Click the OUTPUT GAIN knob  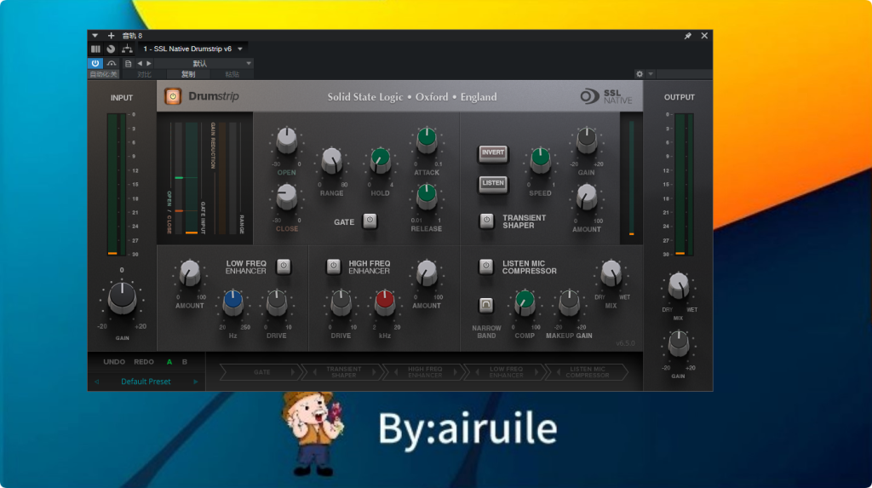pyautogui.click(x=679, y=344)
